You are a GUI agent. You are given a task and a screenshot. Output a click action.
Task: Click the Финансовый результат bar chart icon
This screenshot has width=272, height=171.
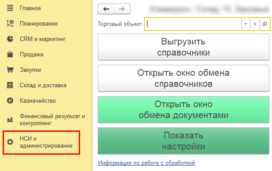(10, 119)
